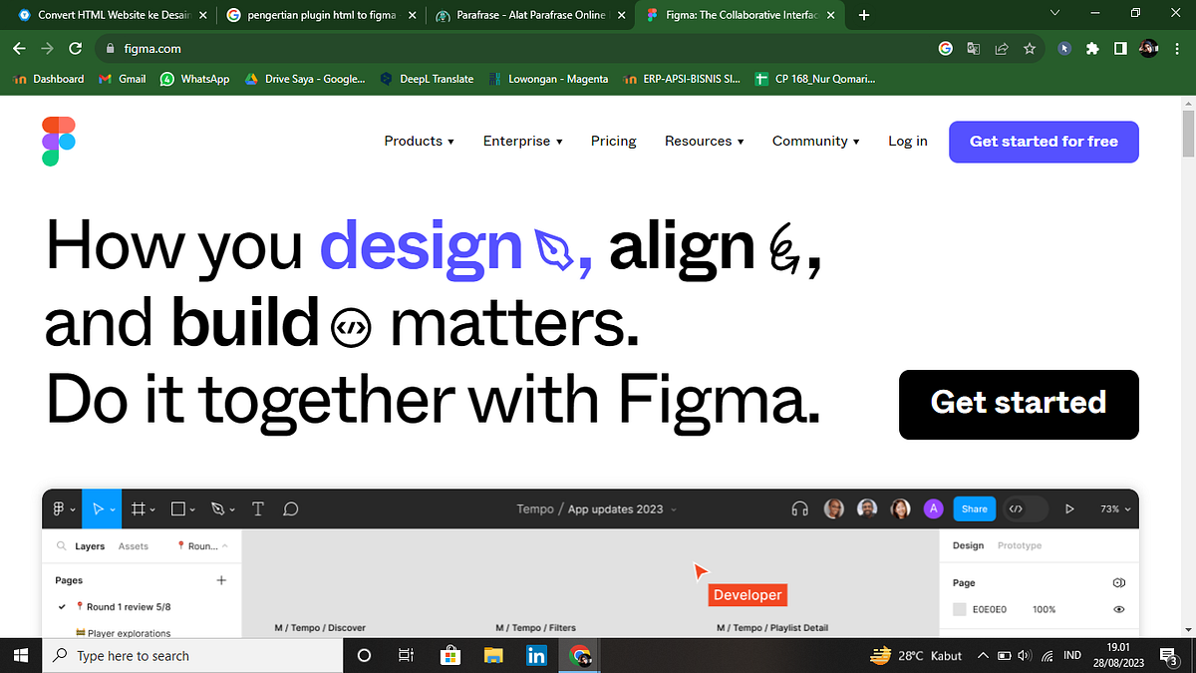Add a new page with the plus icon
The width and height of the screenshot is (1196, 673).
click(x=221, y=579)
